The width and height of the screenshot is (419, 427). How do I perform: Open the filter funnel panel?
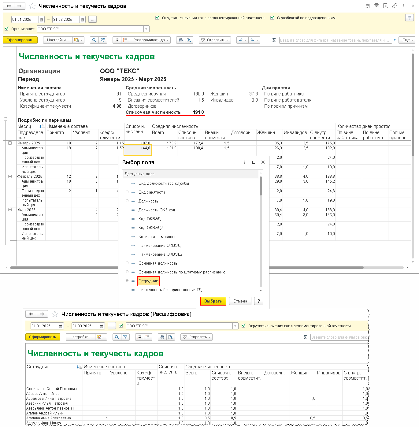pos(410,18)
